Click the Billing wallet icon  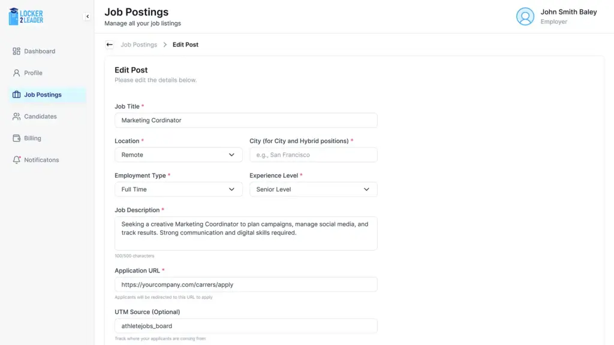tap(17, 138)
